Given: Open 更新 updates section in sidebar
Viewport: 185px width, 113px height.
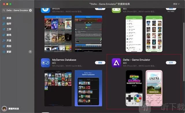Looking at the screenshot, I should tap(7, 52).
